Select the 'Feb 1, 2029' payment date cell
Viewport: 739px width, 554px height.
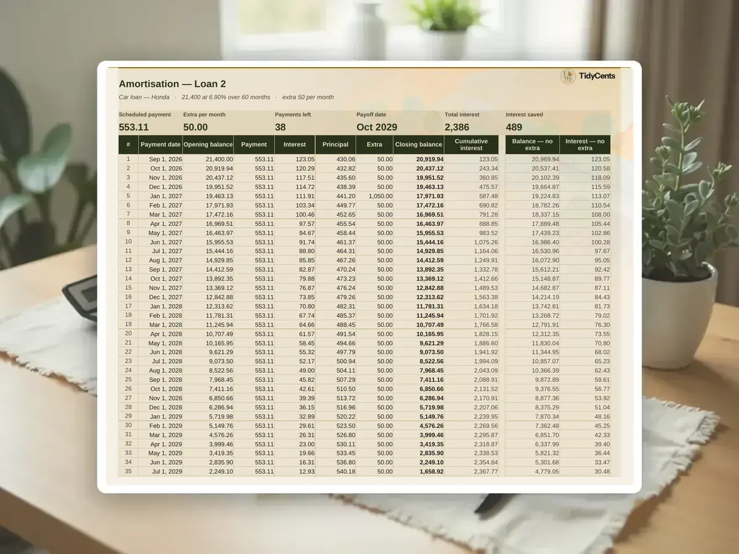tap(160, 425)
